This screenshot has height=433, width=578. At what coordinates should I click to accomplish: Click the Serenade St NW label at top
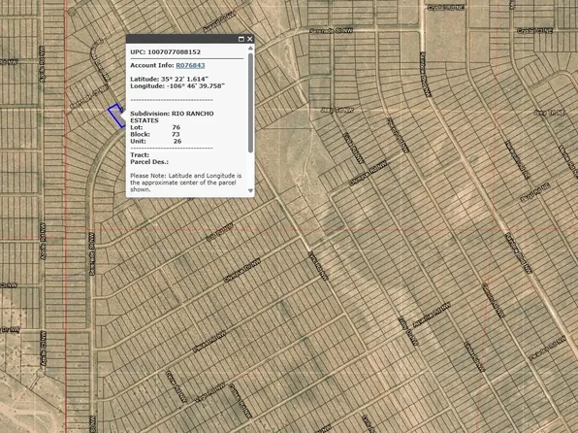(331, 31)
